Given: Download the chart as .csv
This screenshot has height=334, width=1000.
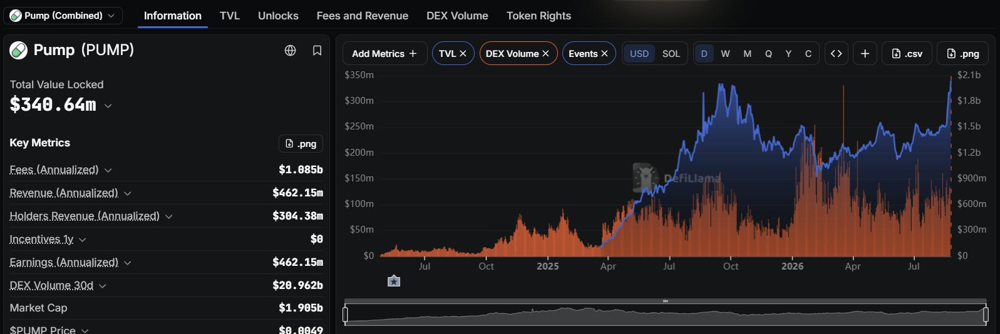Looking at the screenshot, I should [907, 54].
